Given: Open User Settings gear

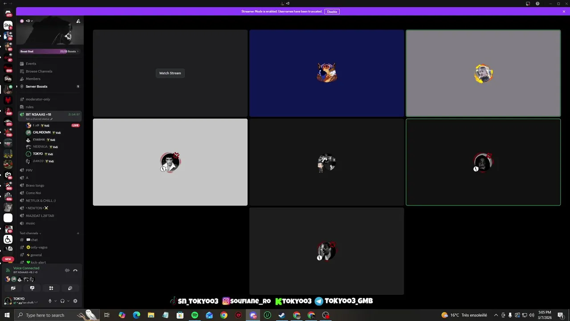Looking at the screenshot, I should (x=75, y=301).
